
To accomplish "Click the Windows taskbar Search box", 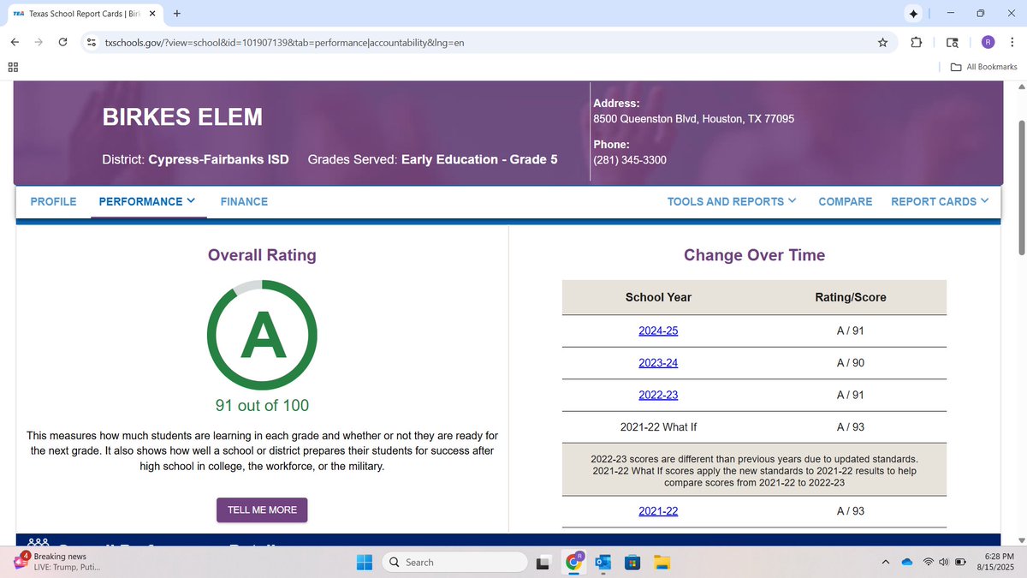I will tap(454, 563).
